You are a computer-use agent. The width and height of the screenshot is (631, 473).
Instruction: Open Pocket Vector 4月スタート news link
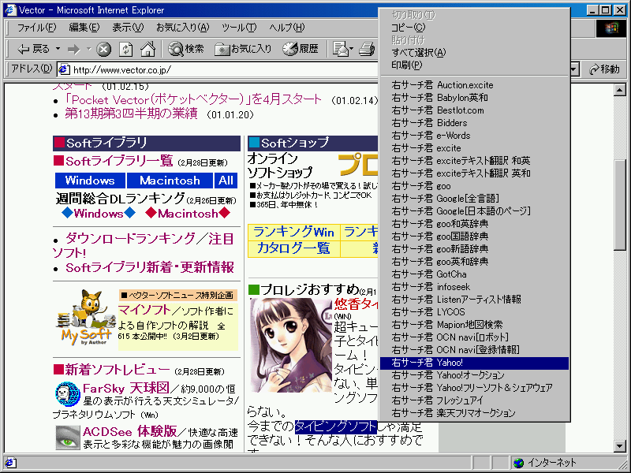tap(193, 99)
